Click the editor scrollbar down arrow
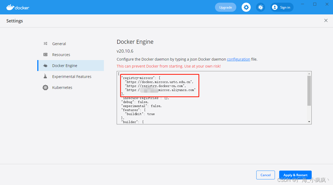333x185 pixels. (309, 121)
